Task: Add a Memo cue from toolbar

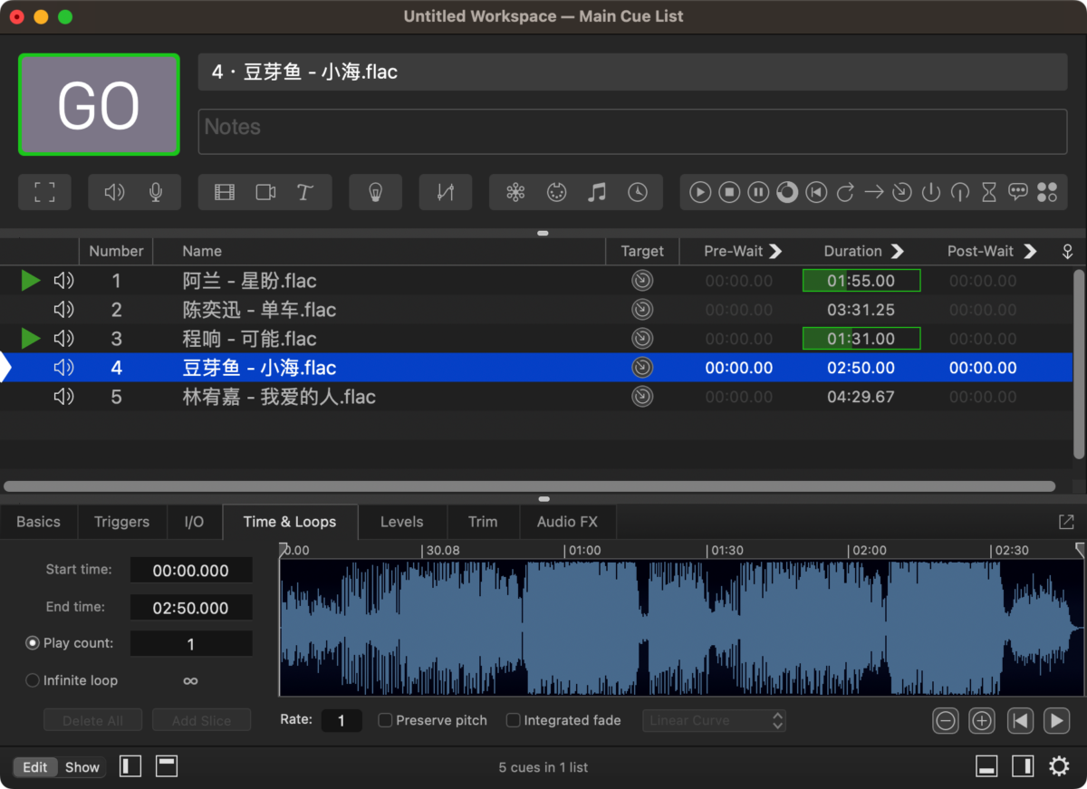Action: point(1018,192)
